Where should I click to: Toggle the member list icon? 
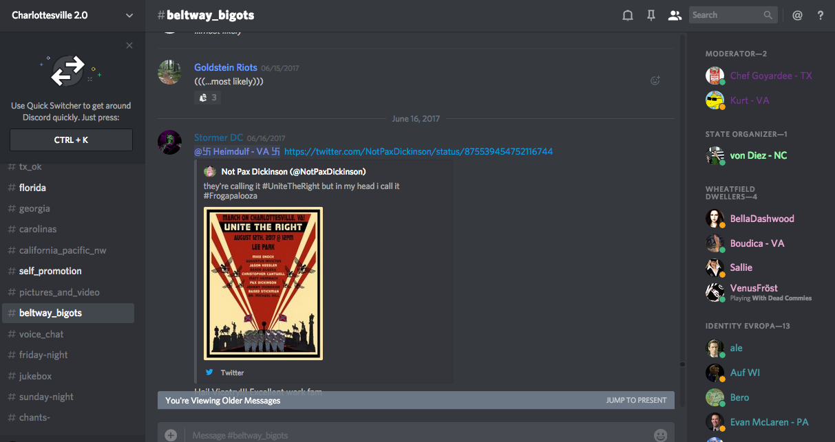point(675,15)
